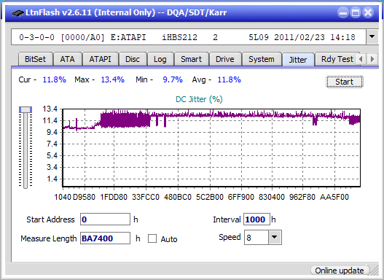Click the vertical jitter scale slider thumb

click(x=26, y=109)
